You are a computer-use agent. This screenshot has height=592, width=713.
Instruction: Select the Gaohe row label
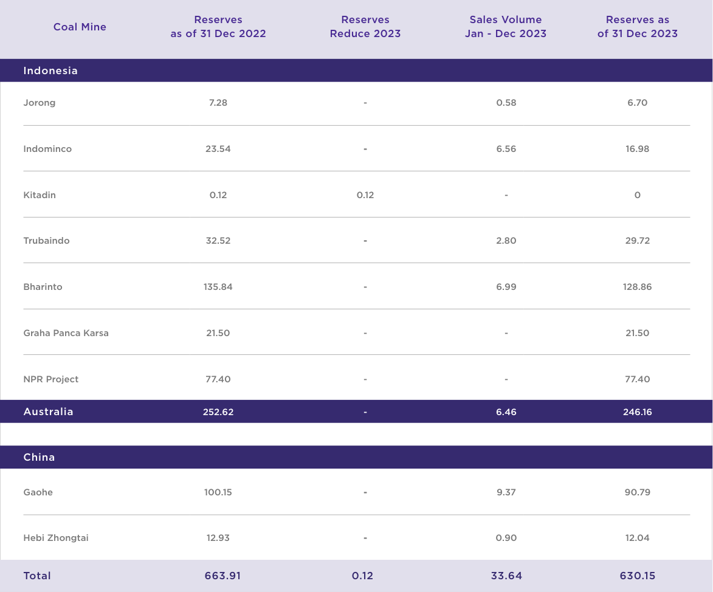point(38,492)
